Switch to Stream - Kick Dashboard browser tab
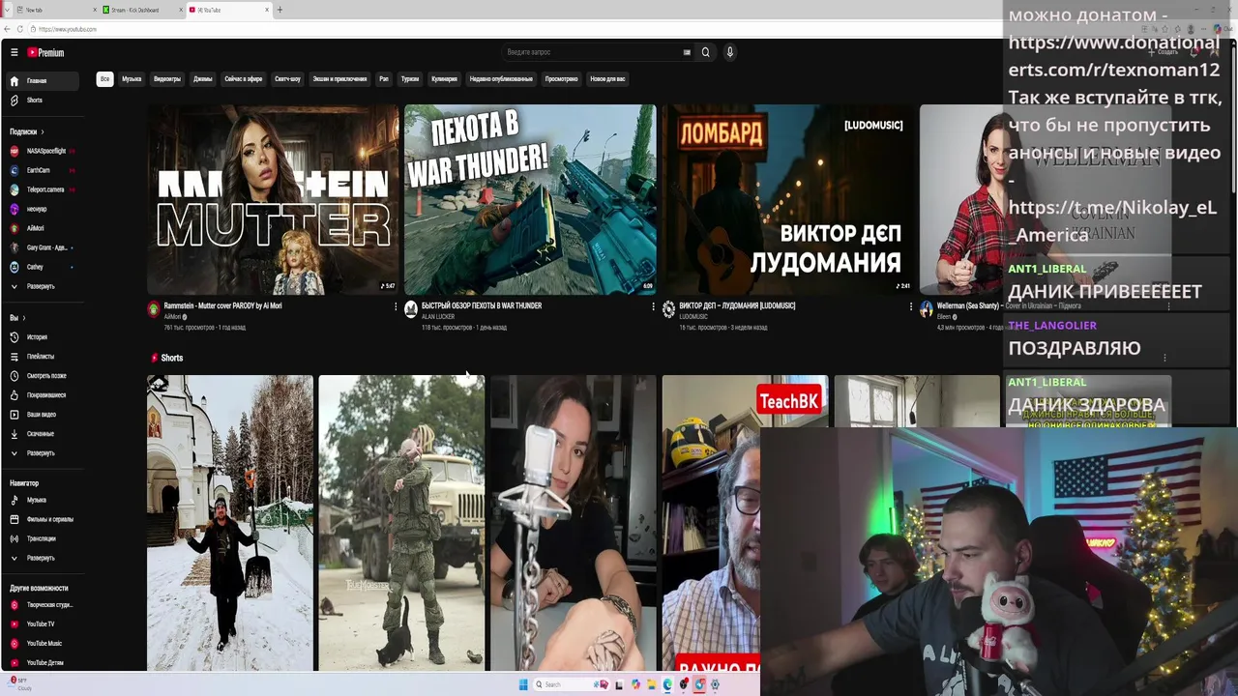The height and width of the screenshot is (696, 1238). 141,10
